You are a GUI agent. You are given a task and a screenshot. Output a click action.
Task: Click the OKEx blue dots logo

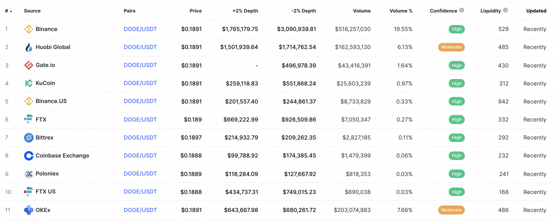[29, 210]
